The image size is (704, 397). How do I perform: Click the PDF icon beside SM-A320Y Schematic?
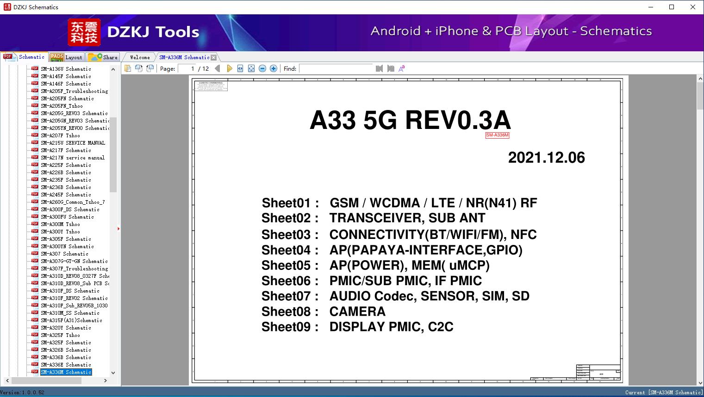pos(35,328)
